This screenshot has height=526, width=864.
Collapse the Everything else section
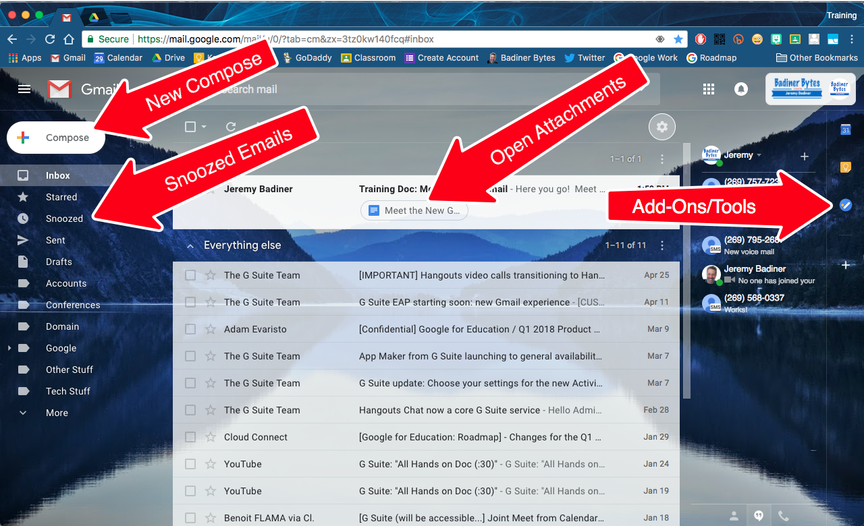coord(191,245)
